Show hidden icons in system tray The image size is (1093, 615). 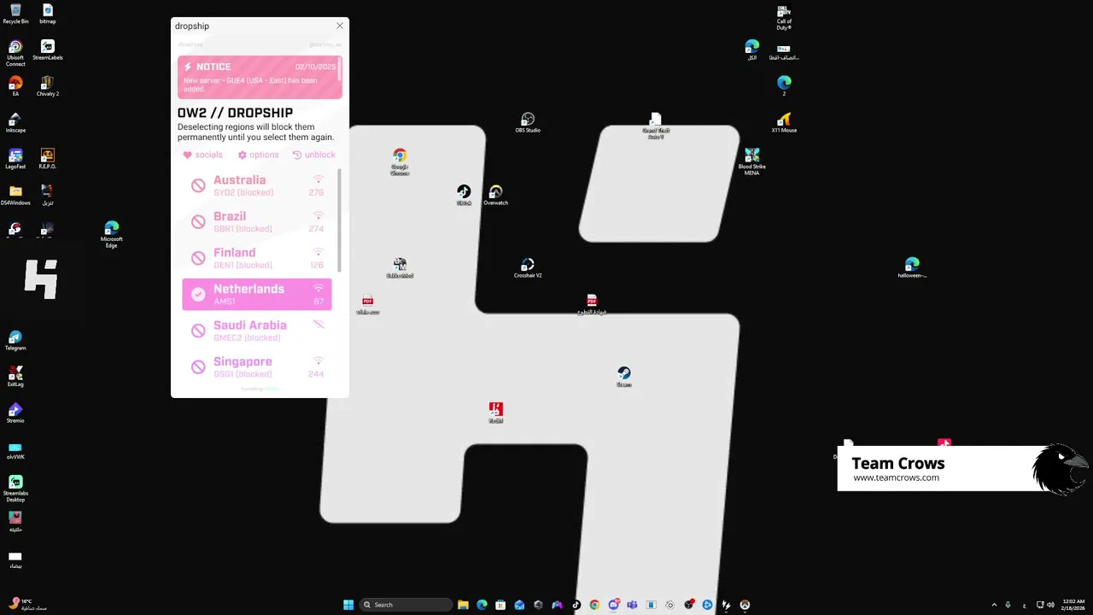coord(994,605)
